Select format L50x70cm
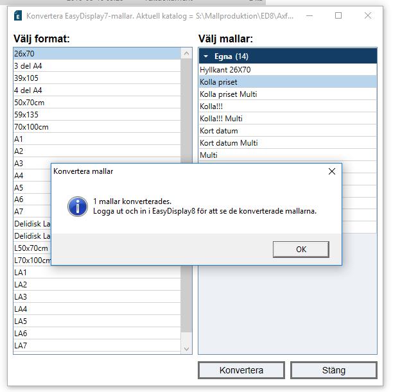 point(32,248)
